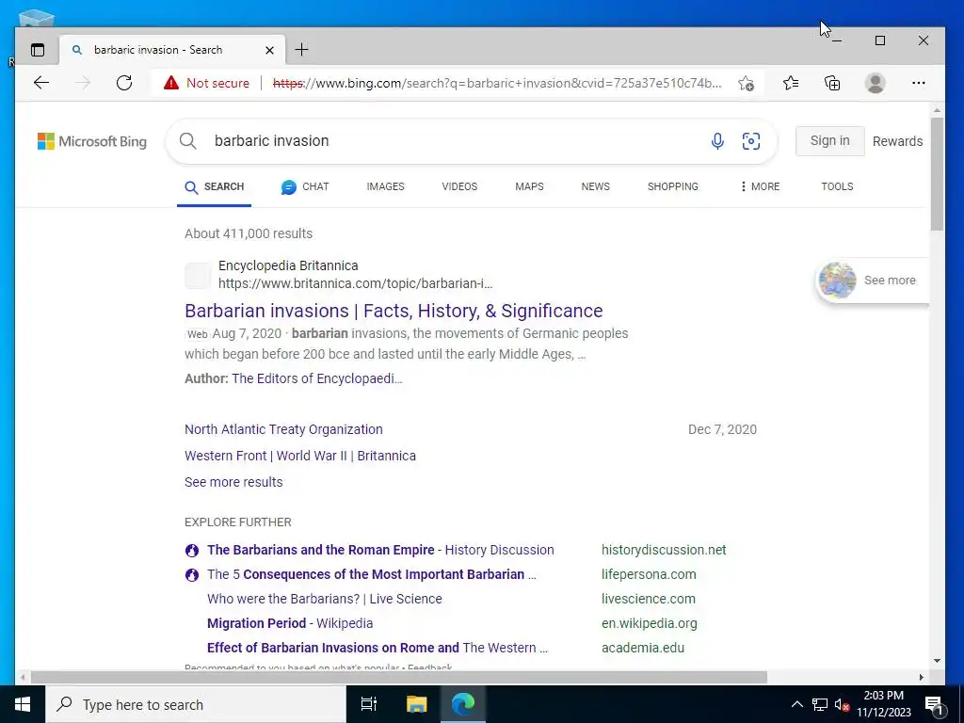Click Microsoft Edge taskbar icon
Screen dimensions: 964x723
[x=463, y=704]
